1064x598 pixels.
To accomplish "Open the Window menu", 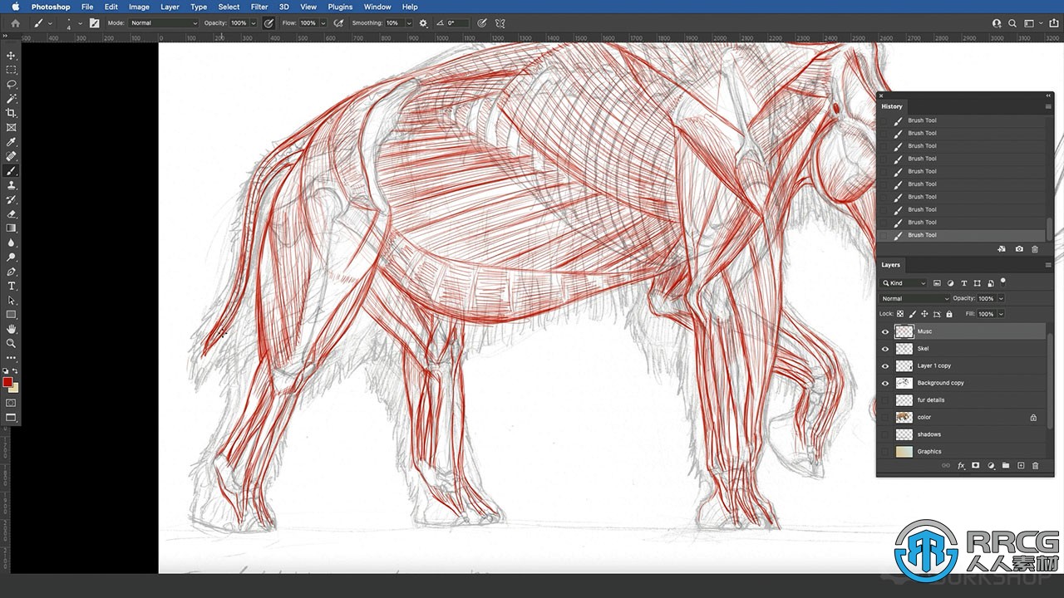I will 377,7.
